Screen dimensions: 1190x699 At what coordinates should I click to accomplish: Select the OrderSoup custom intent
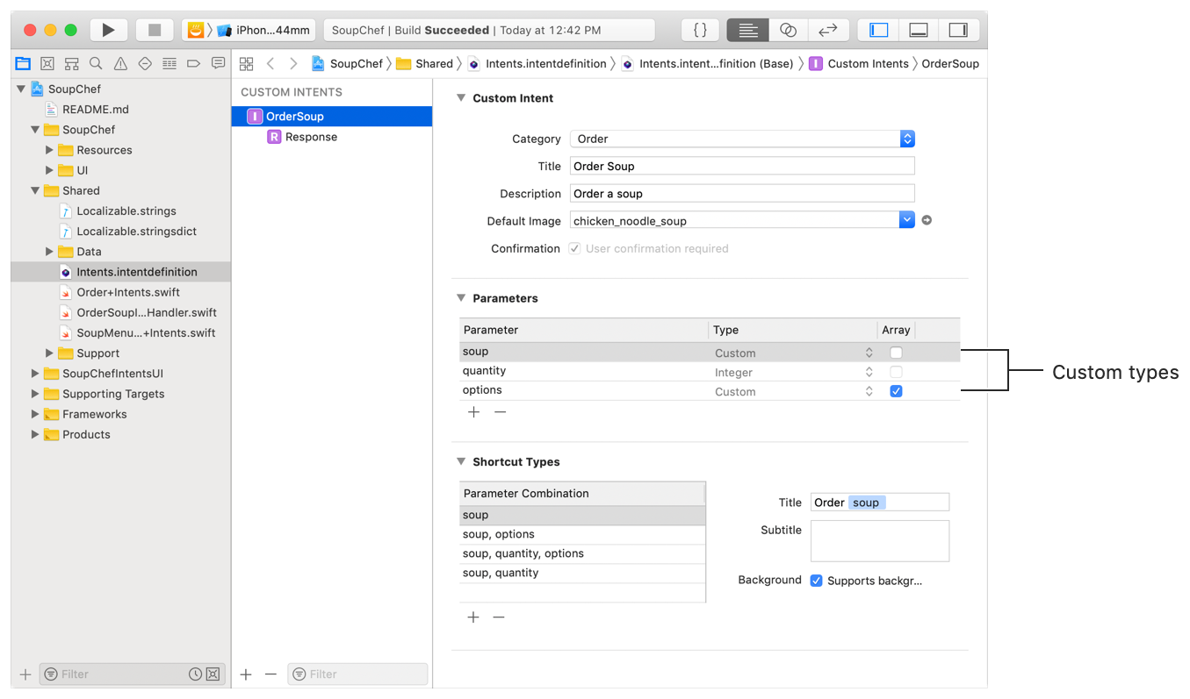click(x=332, y=116)
